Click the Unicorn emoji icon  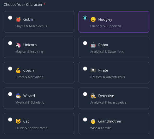pyautogui.click(x=18, y=45)
